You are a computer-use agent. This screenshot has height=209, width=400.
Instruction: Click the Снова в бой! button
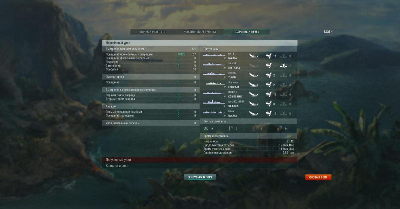pos(318,177)
